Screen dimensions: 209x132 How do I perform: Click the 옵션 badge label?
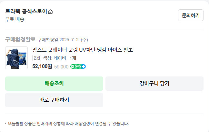pos(37,58)
